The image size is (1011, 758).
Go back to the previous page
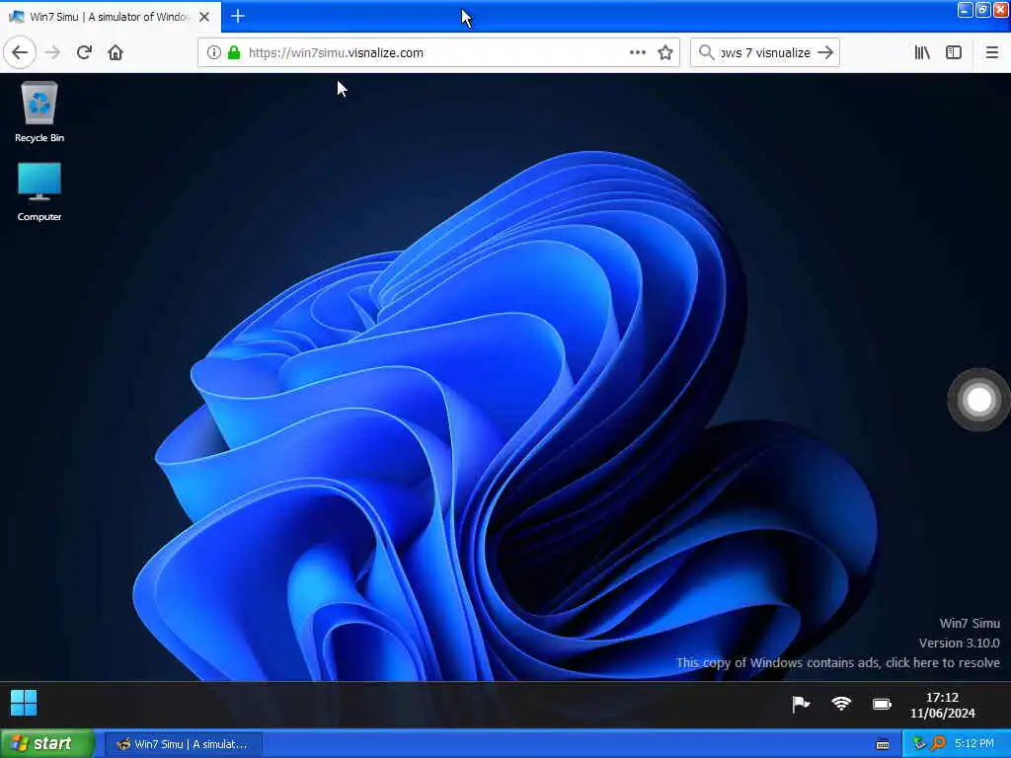coord(20,52)
